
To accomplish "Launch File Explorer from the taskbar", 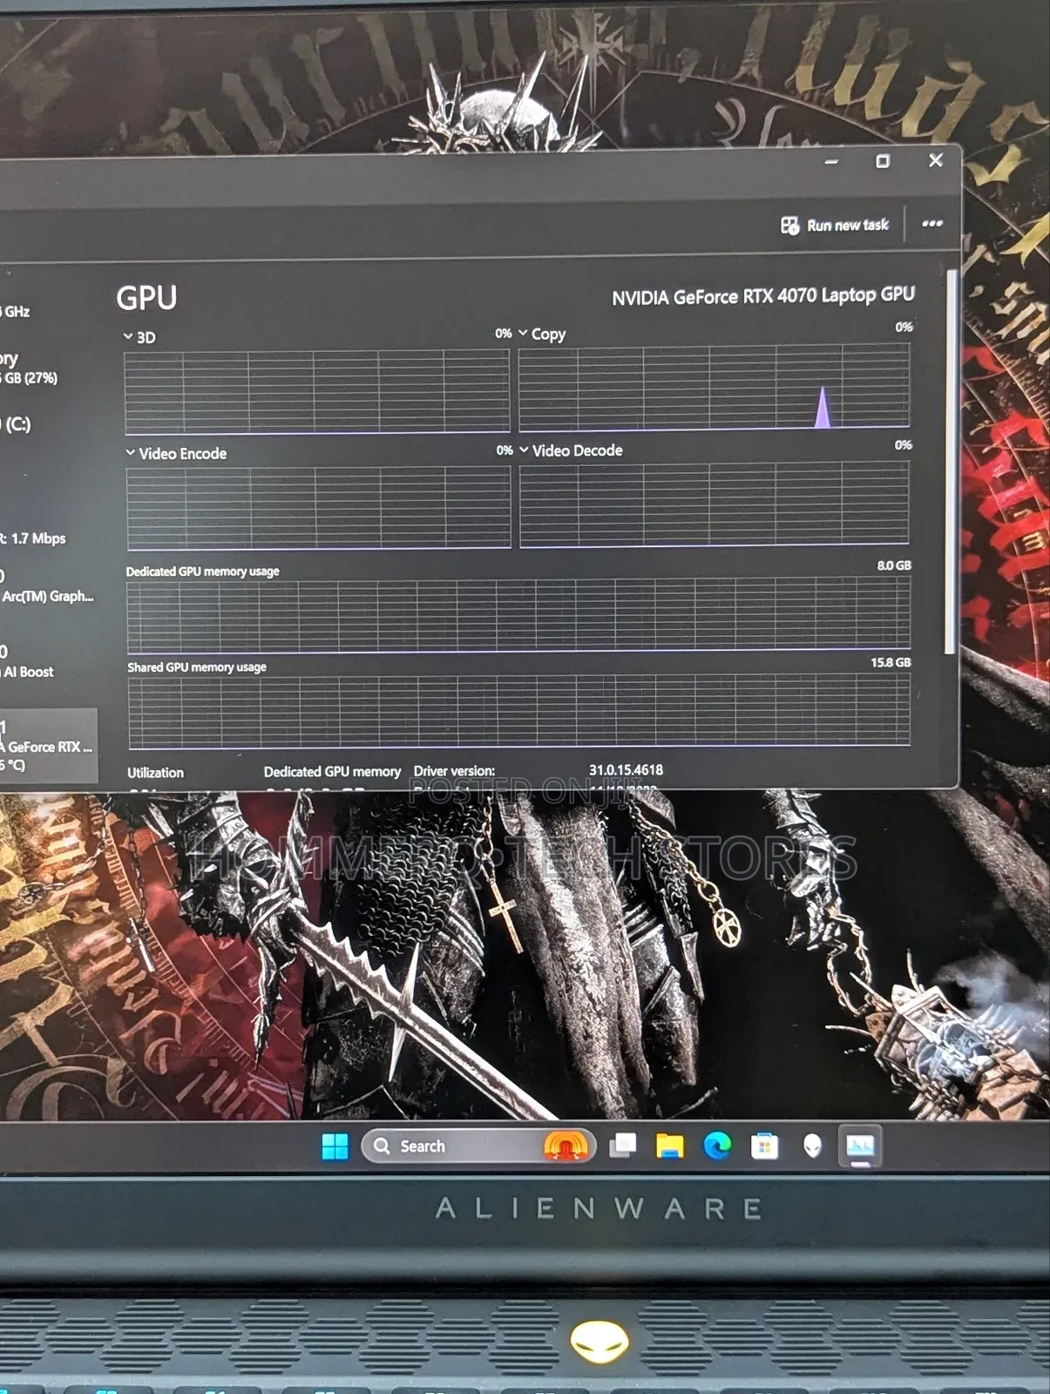I will coord(669,1146).
